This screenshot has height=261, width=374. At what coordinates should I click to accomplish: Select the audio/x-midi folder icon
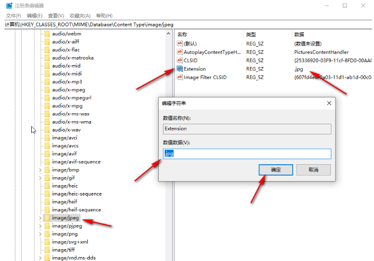click(x=47, y=74)
